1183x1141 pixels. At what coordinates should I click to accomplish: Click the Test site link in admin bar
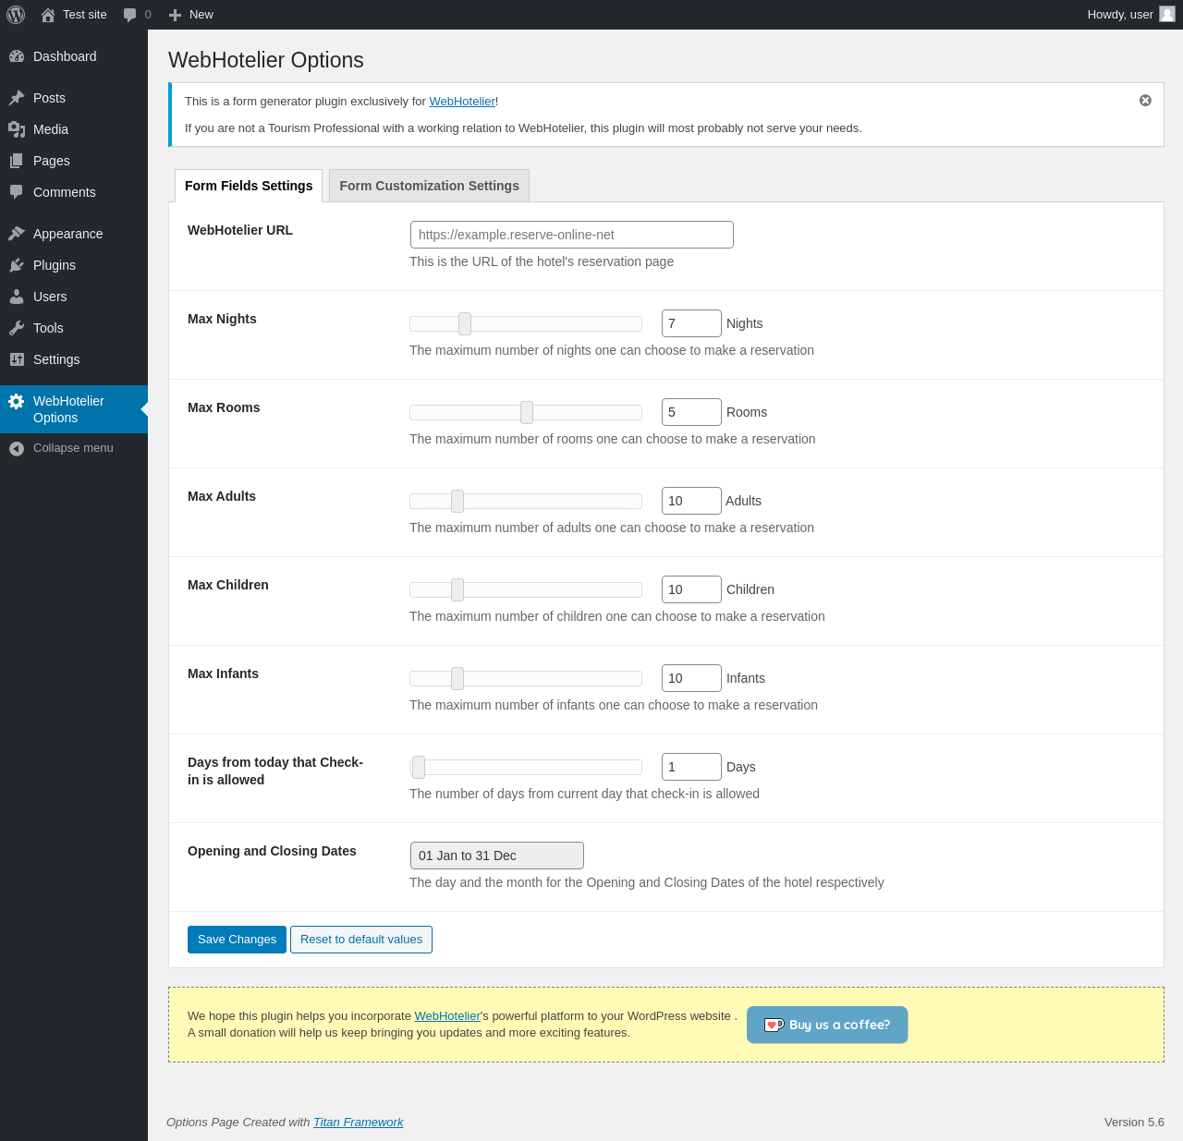85,15
